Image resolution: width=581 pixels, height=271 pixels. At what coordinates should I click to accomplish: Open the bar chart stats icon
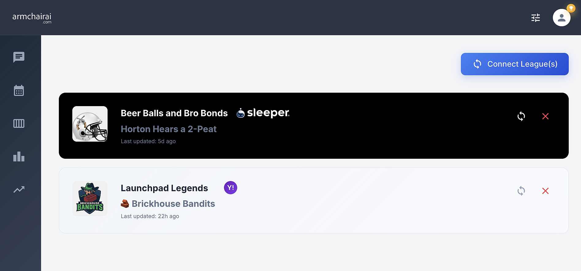click(x=19, y=157)
